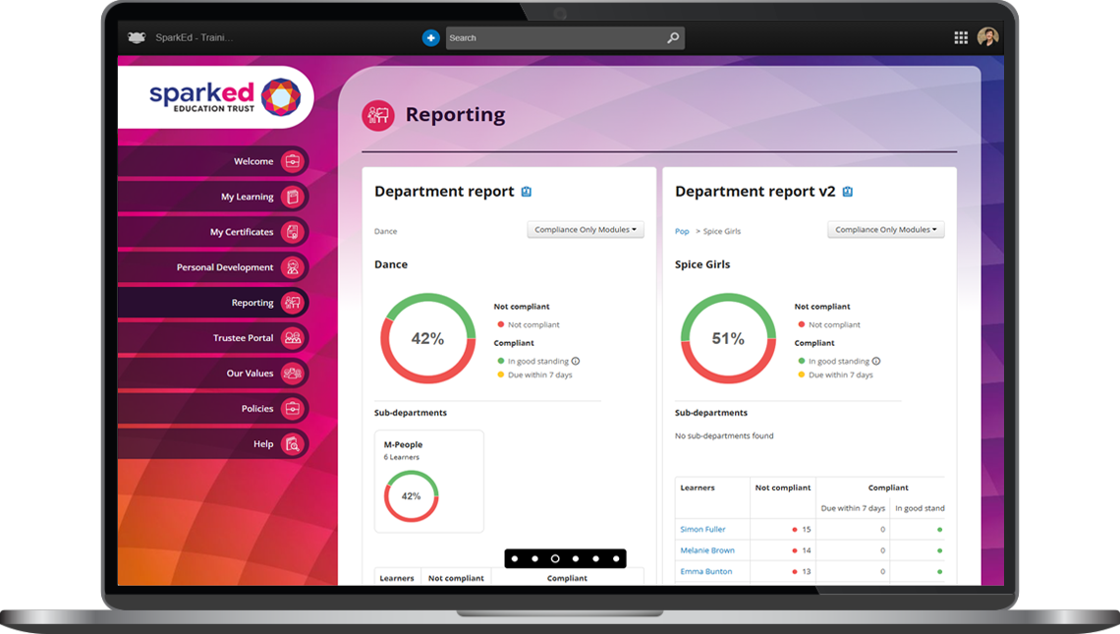Click the Help magnifier document icon
Viewport: 1120px width, 634px height.
click(x=293, y=444)
